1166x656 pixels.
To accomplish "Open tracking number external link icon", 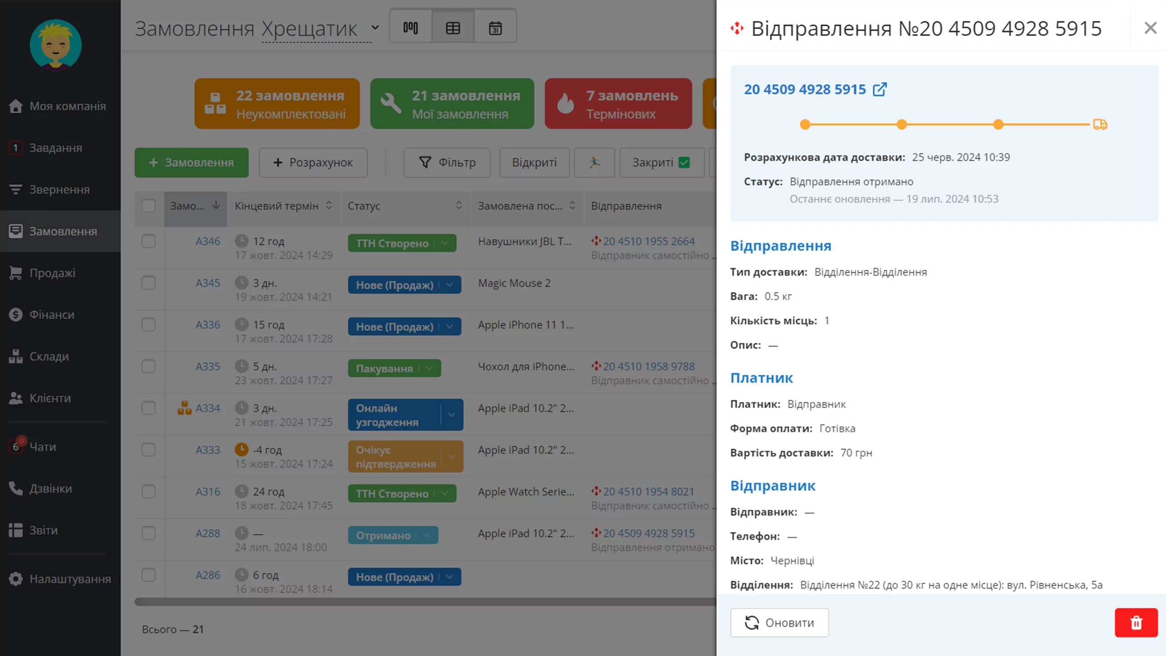I will (880, 89).
